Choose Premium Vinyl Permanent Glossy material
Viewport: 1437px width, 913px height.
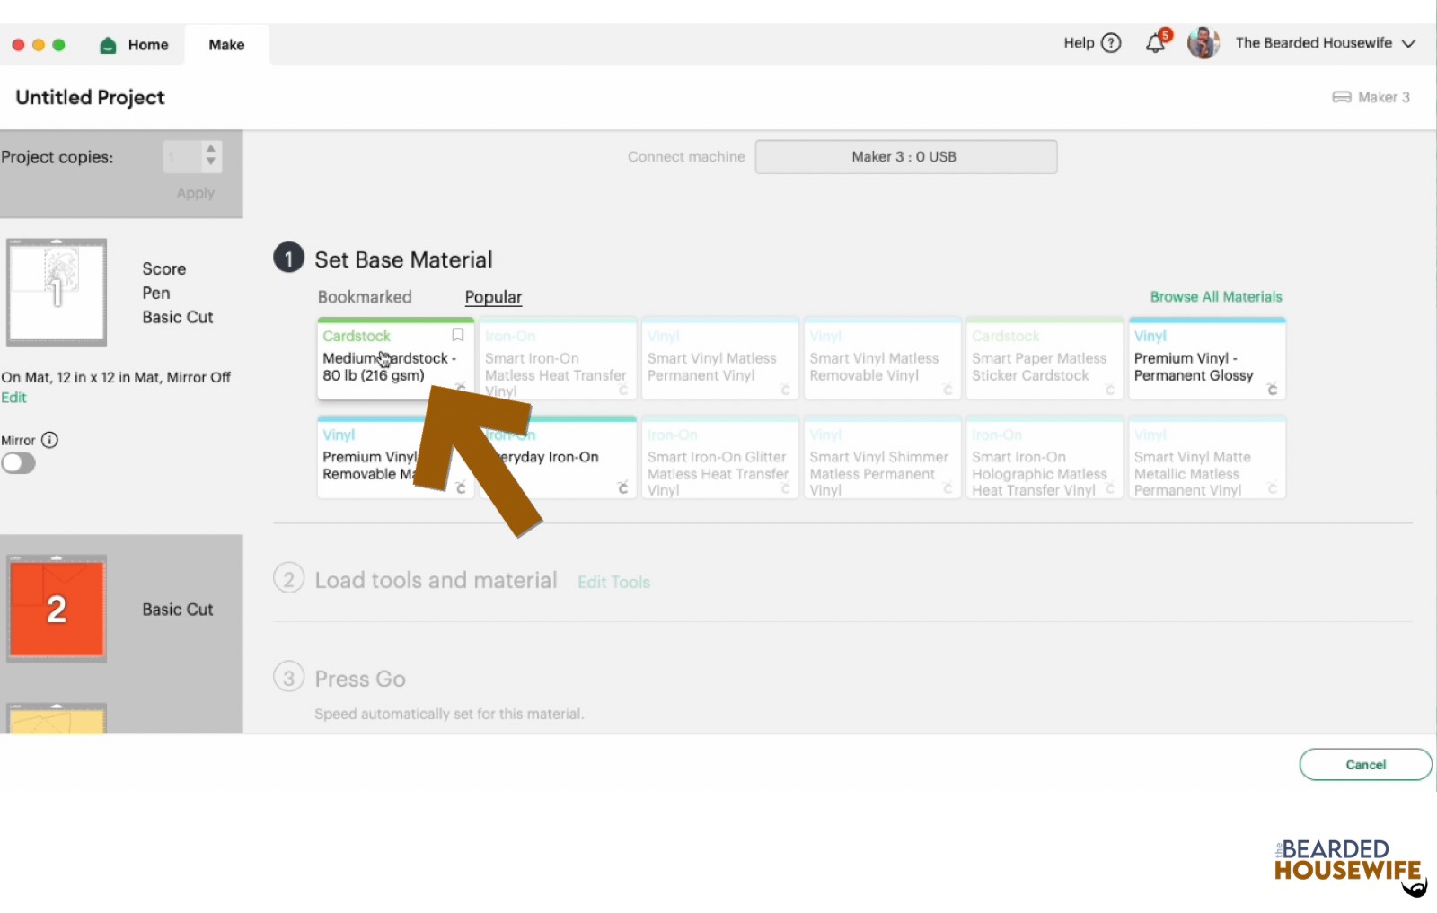(x=1207, y=358)
